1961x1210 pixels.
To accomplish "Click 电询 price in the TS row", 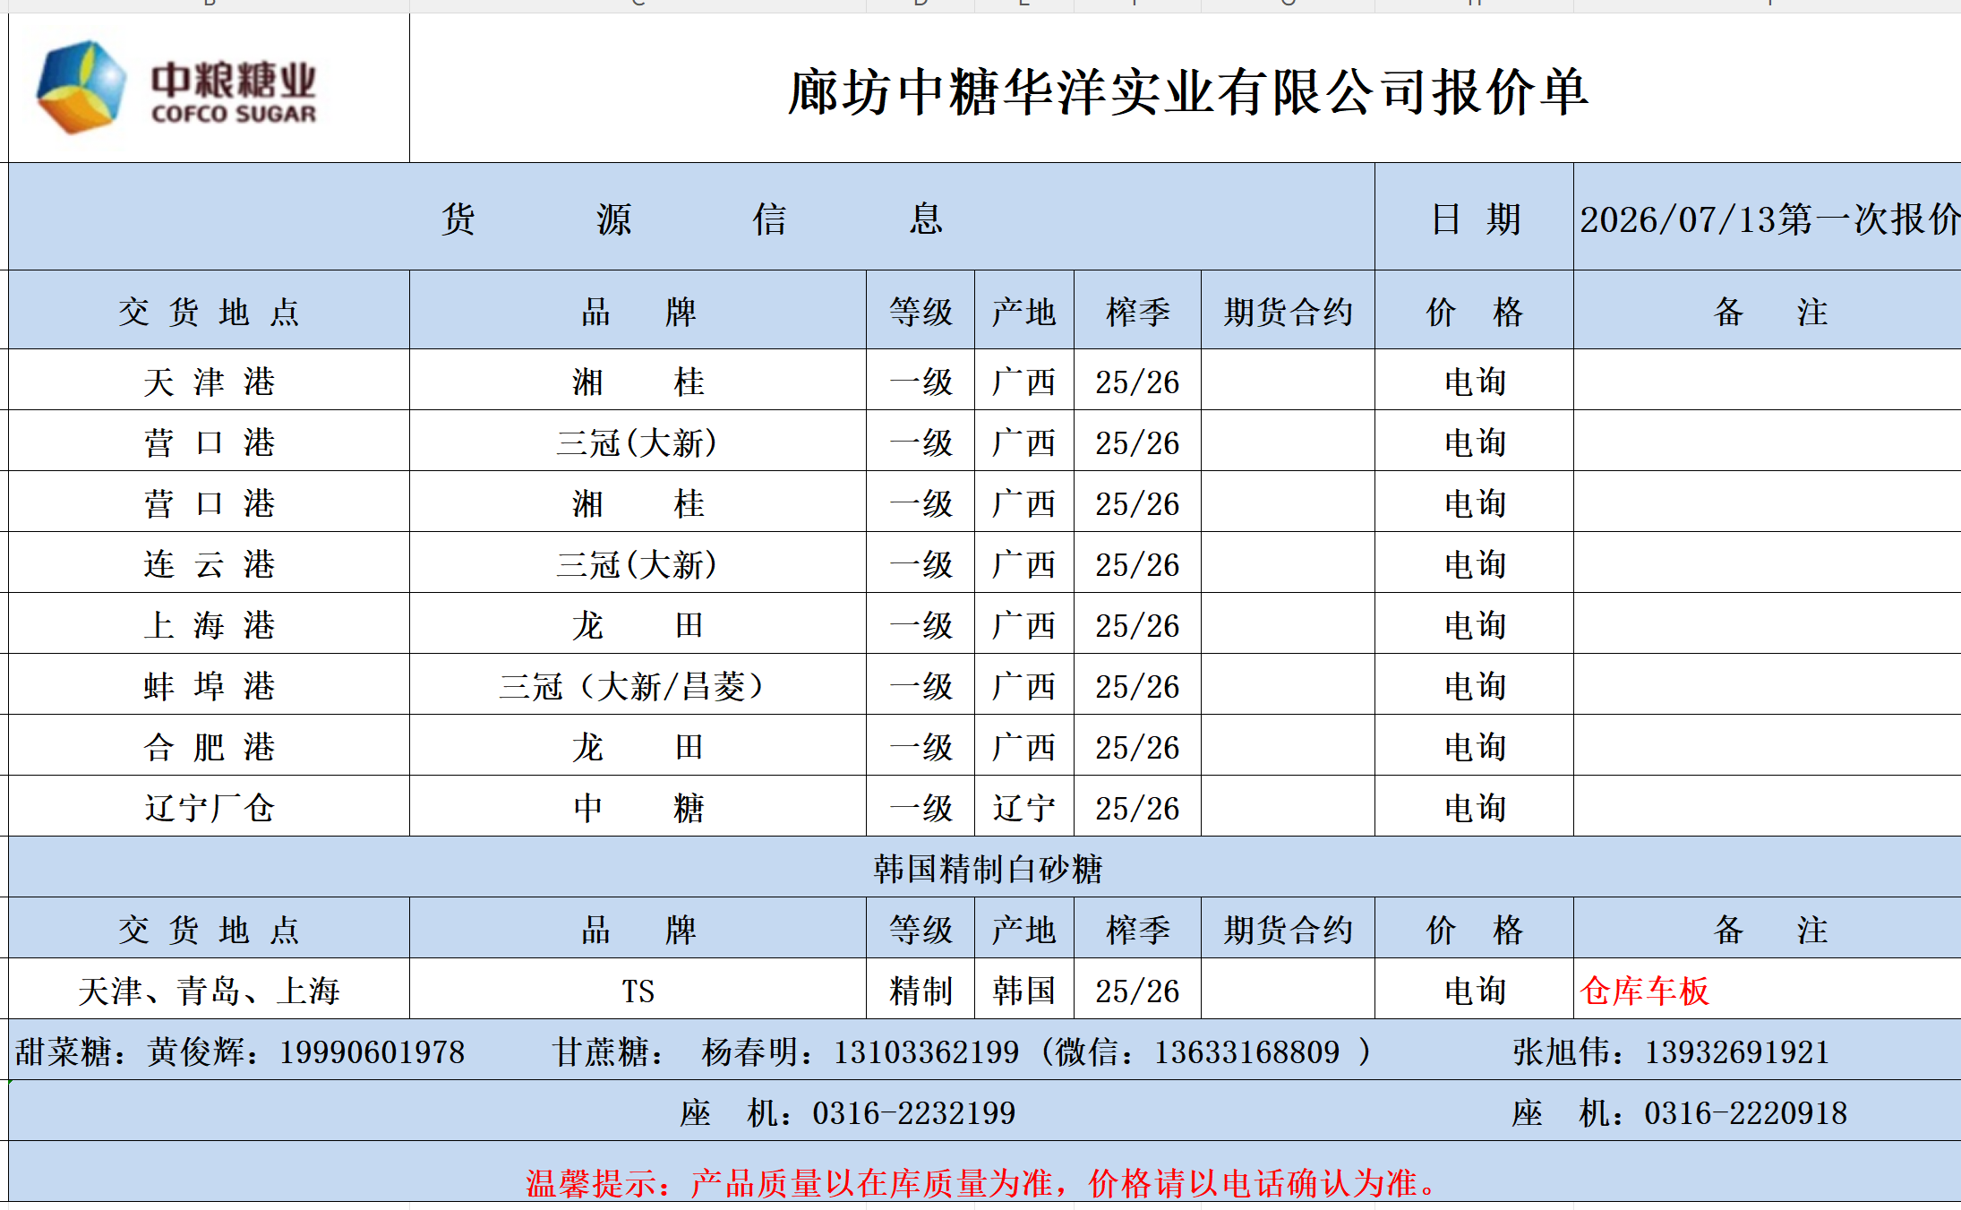I will pyautogui.click(x=1475, y=990).
